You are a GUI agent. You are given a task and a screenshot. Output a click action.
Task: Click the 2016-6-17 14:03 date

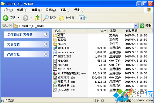click(x=136, y=78)
